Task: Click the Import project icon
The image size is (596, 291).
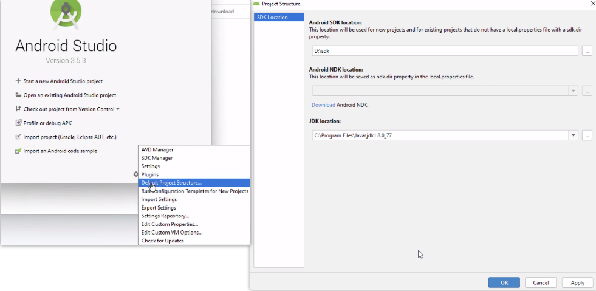Action: pos(18,137)
